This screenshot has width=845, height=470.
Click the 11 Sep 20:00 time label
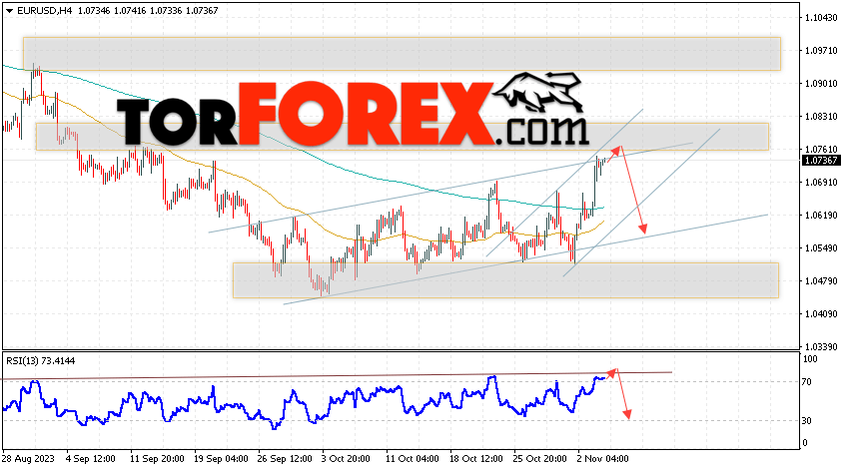157,459
